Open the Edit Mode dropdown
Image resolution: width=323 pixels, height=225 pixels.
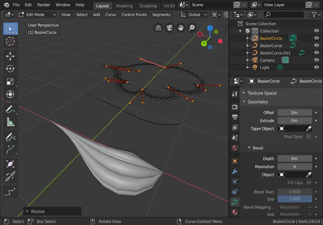tap(37, 15)
